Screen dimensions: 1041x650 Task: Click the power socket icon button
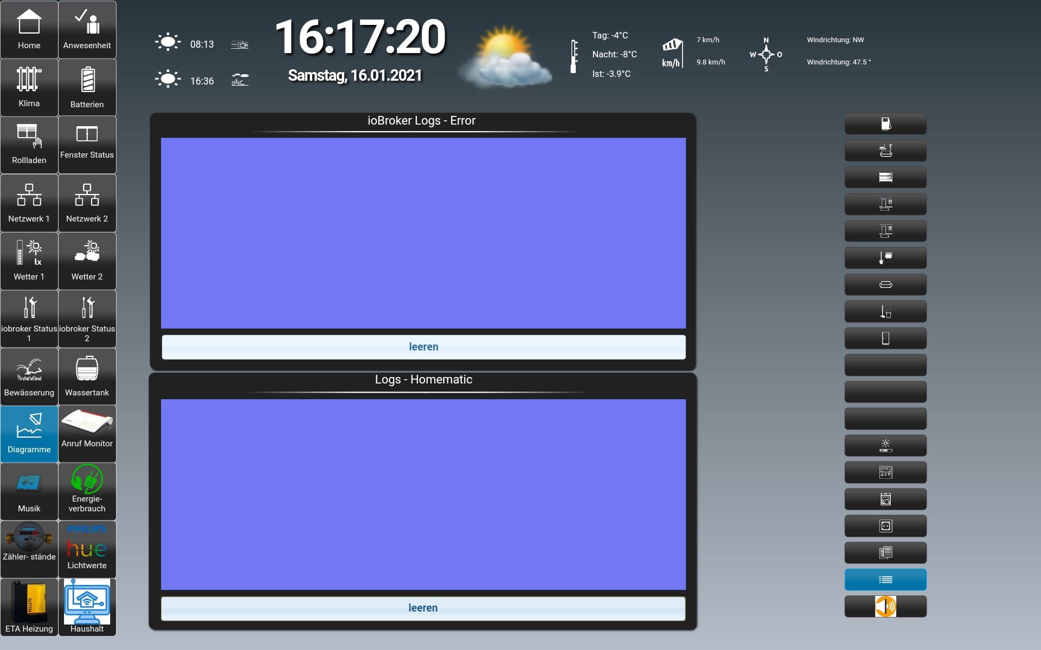coord(885,526)
